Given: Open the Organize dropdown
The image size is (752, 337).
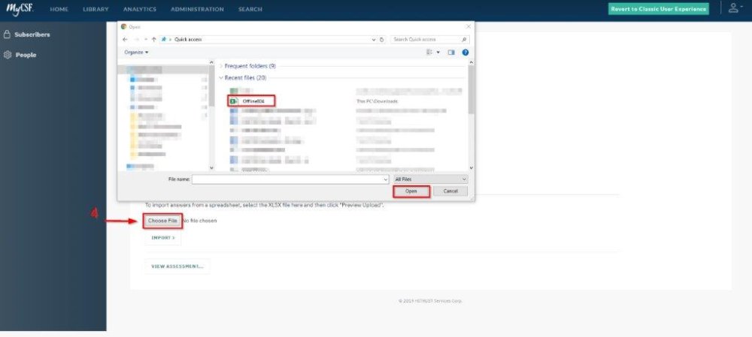Looking at the screenshot, I should [136, 53].
